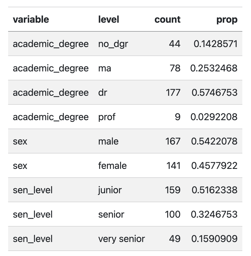The width and height of the screenshot is (251, 256).
Task: Select the very senior level cell
Action: pyautogui.click(x=122, y=239)
